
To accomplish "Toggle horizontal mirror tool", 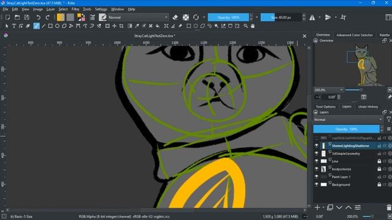I will pyautogui.click(x=312, y=17).
